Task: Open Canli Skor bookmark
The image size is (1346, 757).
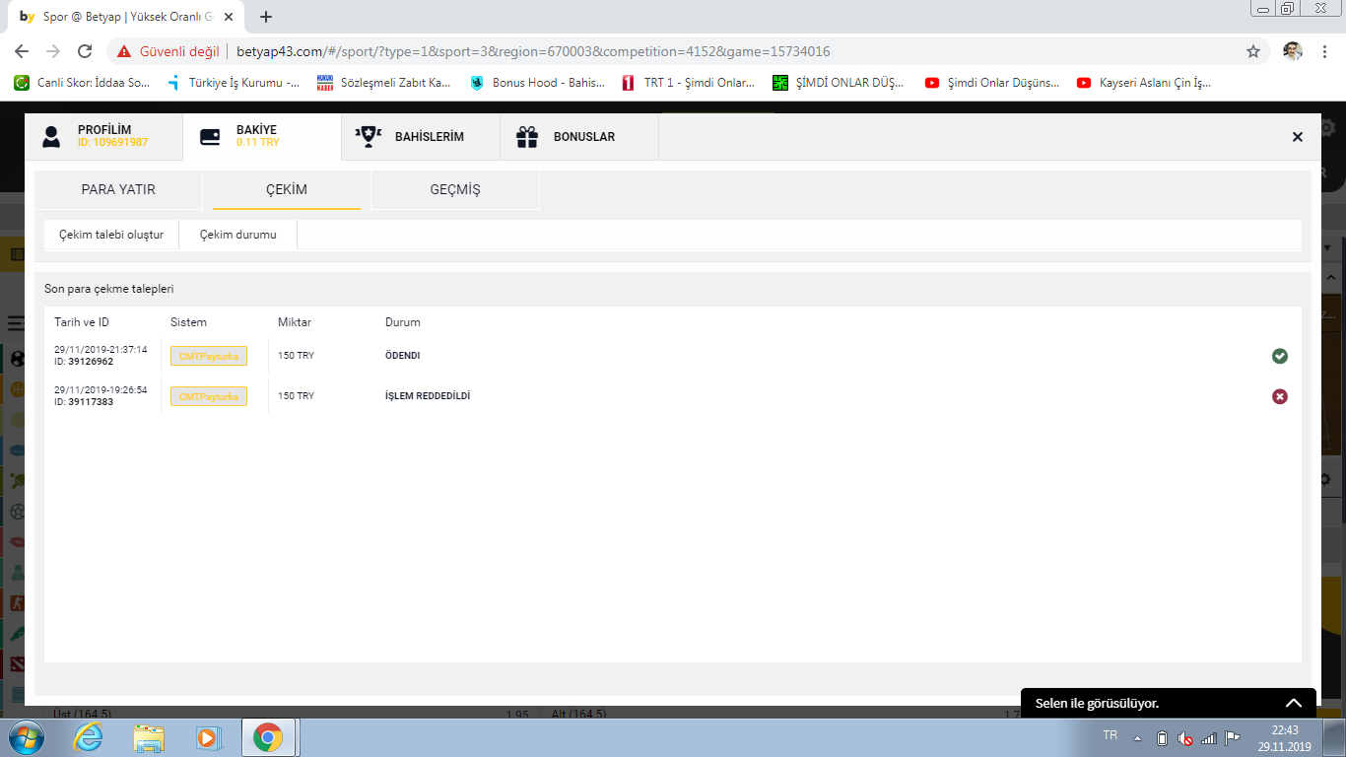Action: (x=83, y=83)
